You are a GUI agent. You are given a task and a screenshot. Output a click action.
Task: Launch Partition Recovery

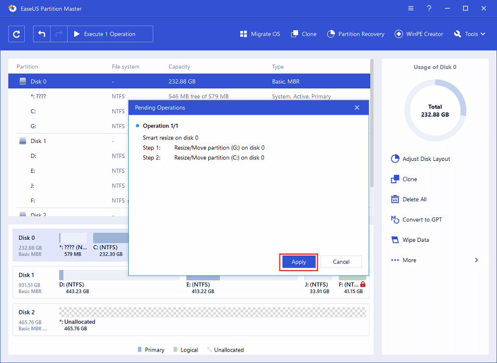[x=356, y=34]
